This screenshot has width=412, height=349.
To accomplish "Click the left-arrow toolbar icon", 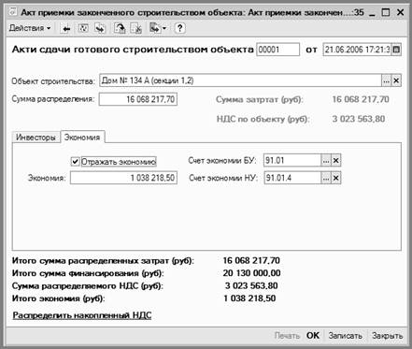I will click(x=66, y=29).
